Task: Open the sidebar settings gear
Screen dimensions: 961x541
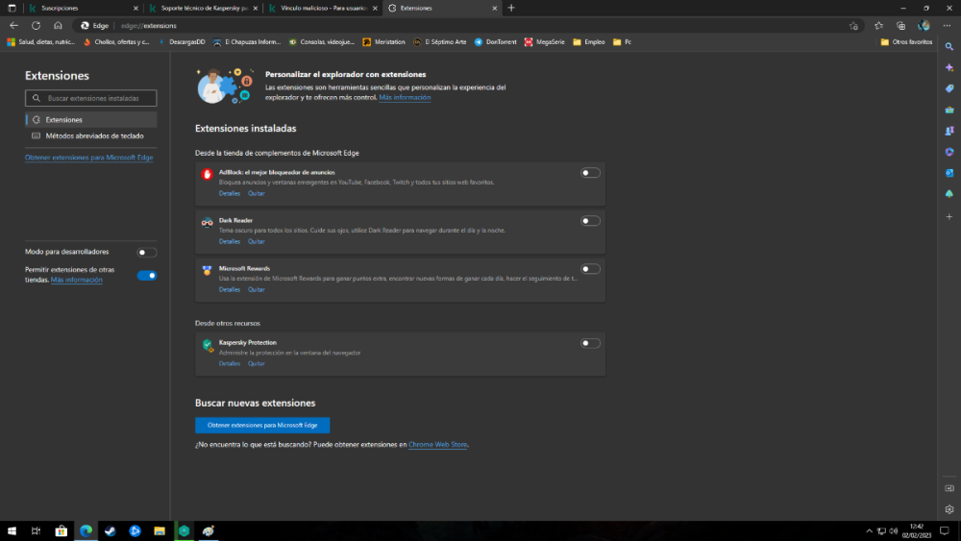Action: 949,509
